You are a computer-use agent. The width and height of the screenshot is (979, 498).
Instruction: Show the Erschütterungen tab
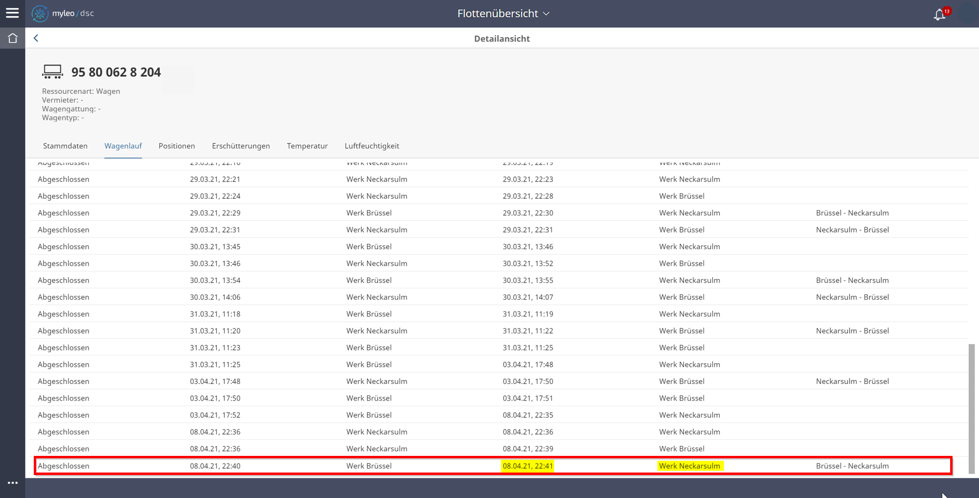point(241,146)
